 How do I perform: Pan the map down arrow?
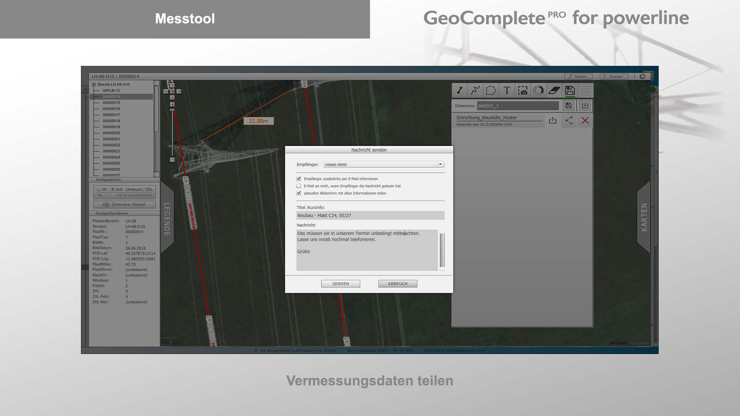coord(172,97)
